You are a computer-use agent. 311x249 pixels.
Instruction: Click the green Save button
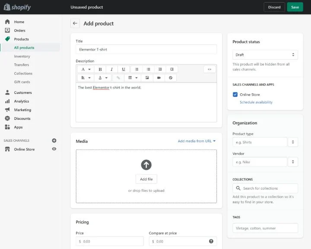point(295,7)
